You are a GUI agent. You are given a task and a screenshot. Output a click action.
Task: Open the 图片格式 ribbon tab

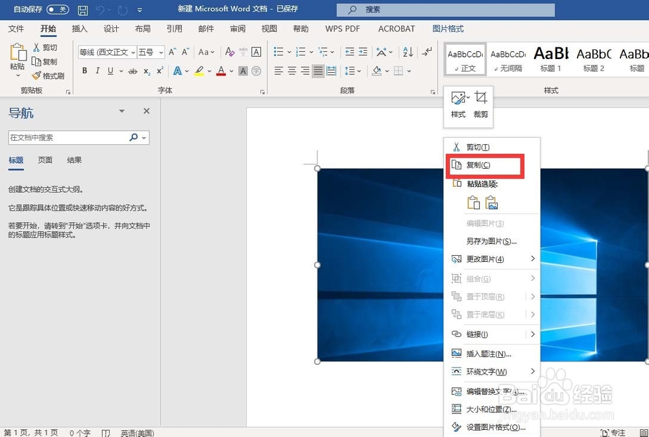click(x=448, y=29)
